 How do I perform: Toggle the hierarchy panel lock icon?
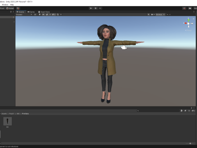coord(11,12)
